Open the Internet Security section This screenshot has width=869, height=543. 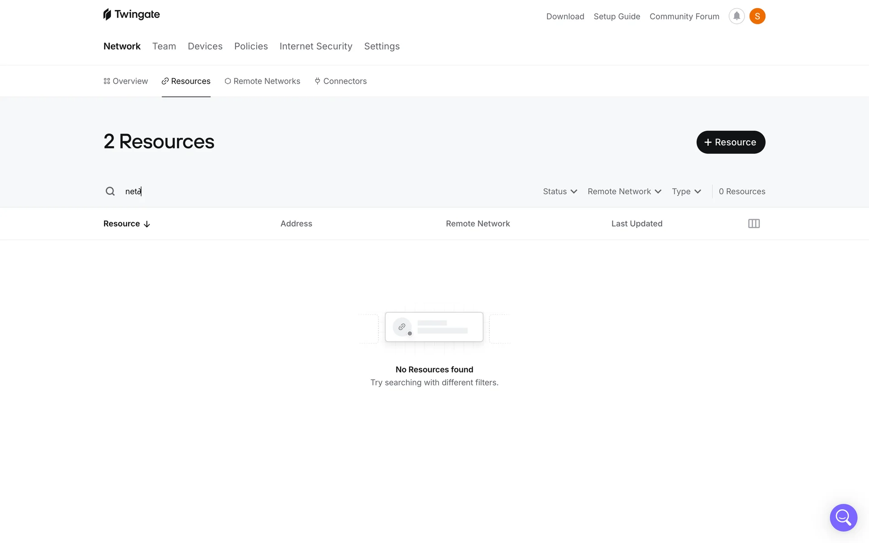pos(315,46)
